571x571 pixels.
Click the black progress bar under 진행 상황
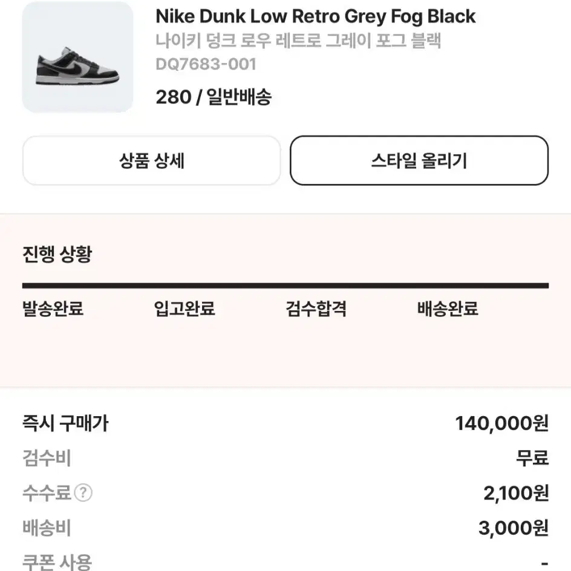(285, 285)
